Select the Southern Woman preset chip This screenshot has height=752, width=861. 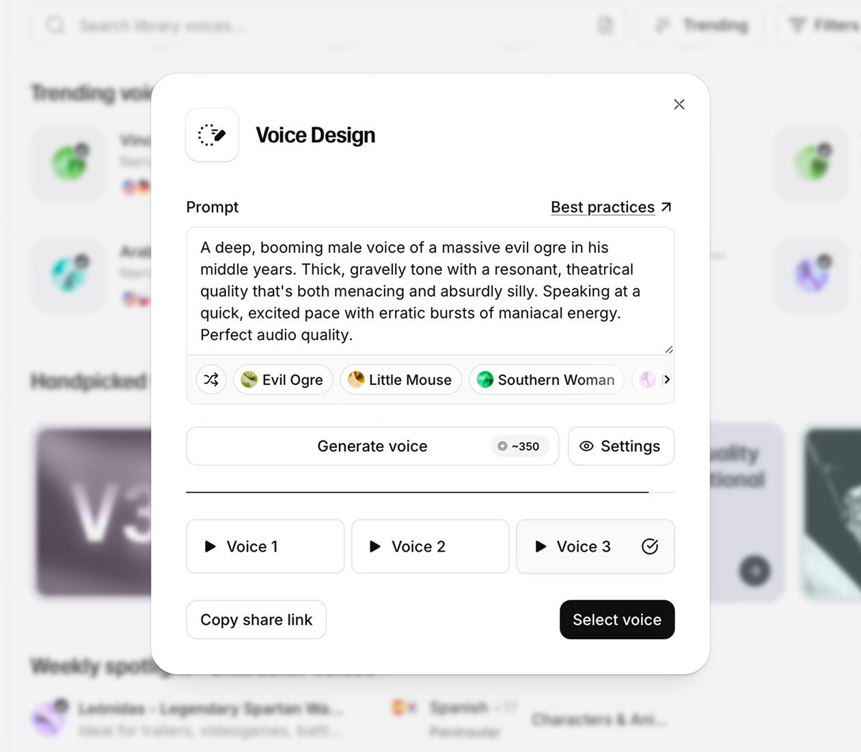546,379
